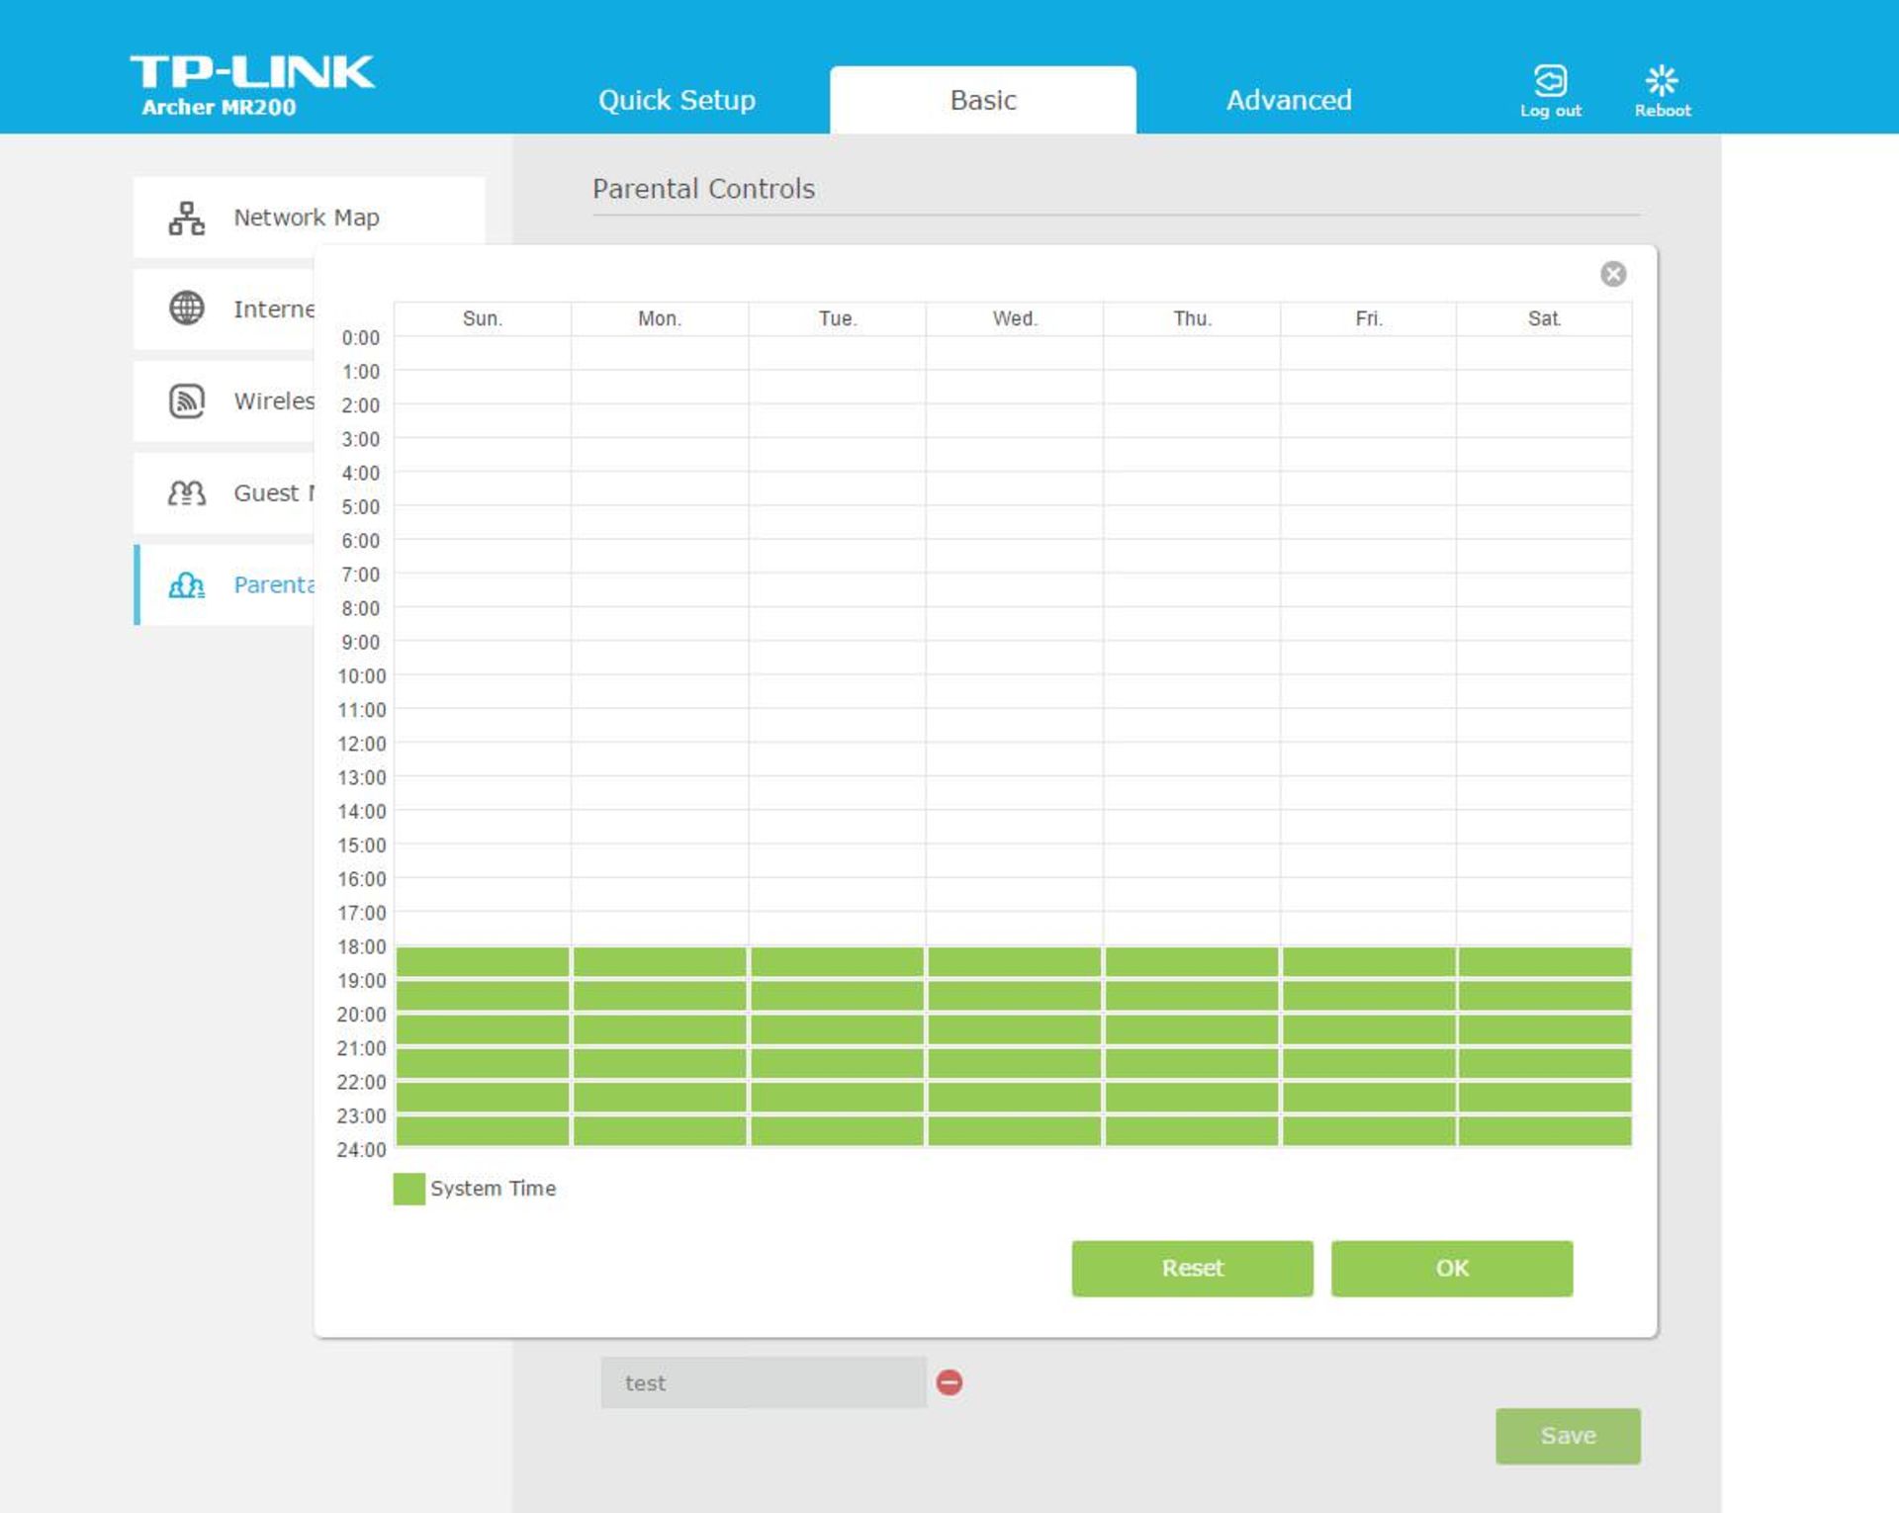1899x1513 pixels.
Task: Deselect the Monday 20:00 schedule block
Action: click(x=660, y=1028)
